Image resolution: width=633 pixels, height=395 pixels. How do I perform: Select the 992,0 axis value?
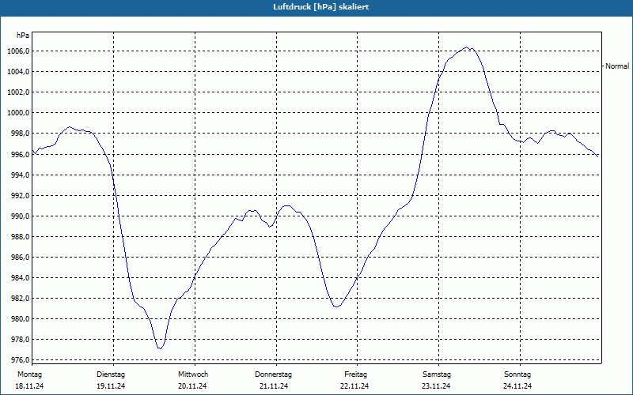click(20, 195)
